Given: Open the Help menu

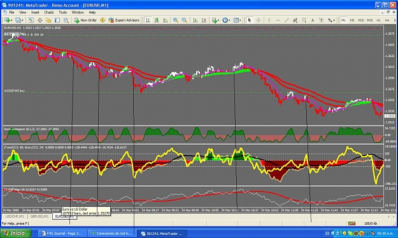Looking at the screenshot, I should coord(92,13).
